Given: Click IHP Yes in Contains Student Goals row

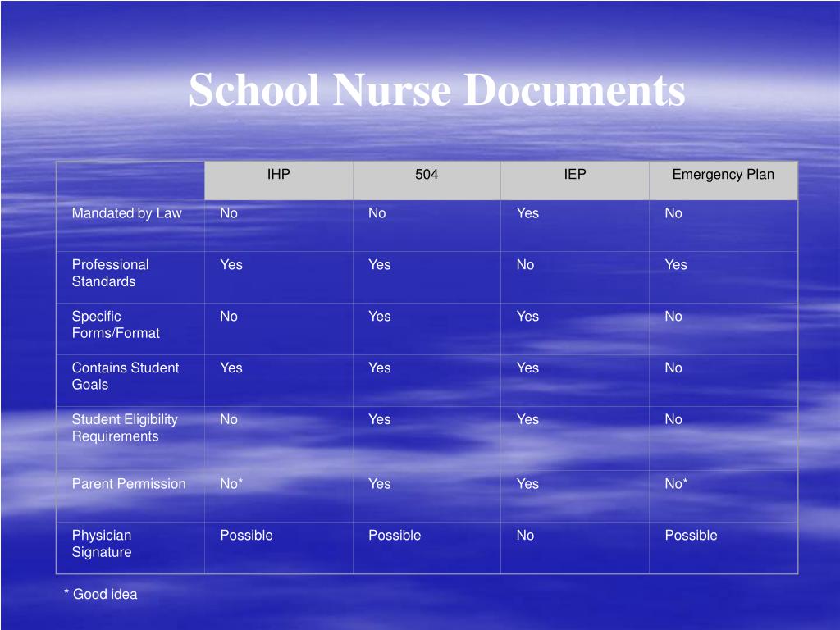Looking at the screenshot, I should tap(231, 367).
